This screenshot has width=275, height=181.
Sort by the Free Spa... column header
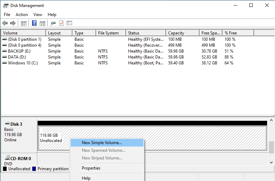coord(211,33)
